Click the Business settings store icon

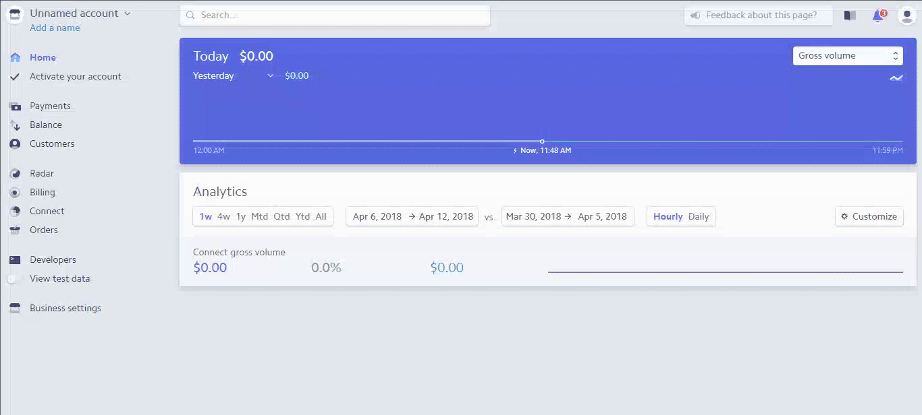point(15,309)
